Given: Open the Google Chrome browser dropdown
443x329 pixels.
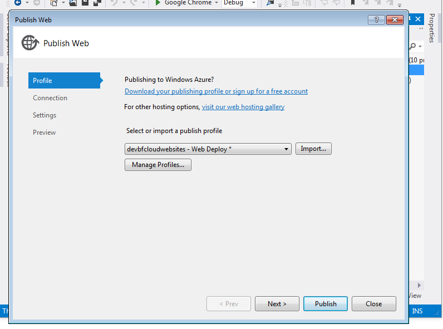Looking at the screenshot, I should [x=216, y=3].
